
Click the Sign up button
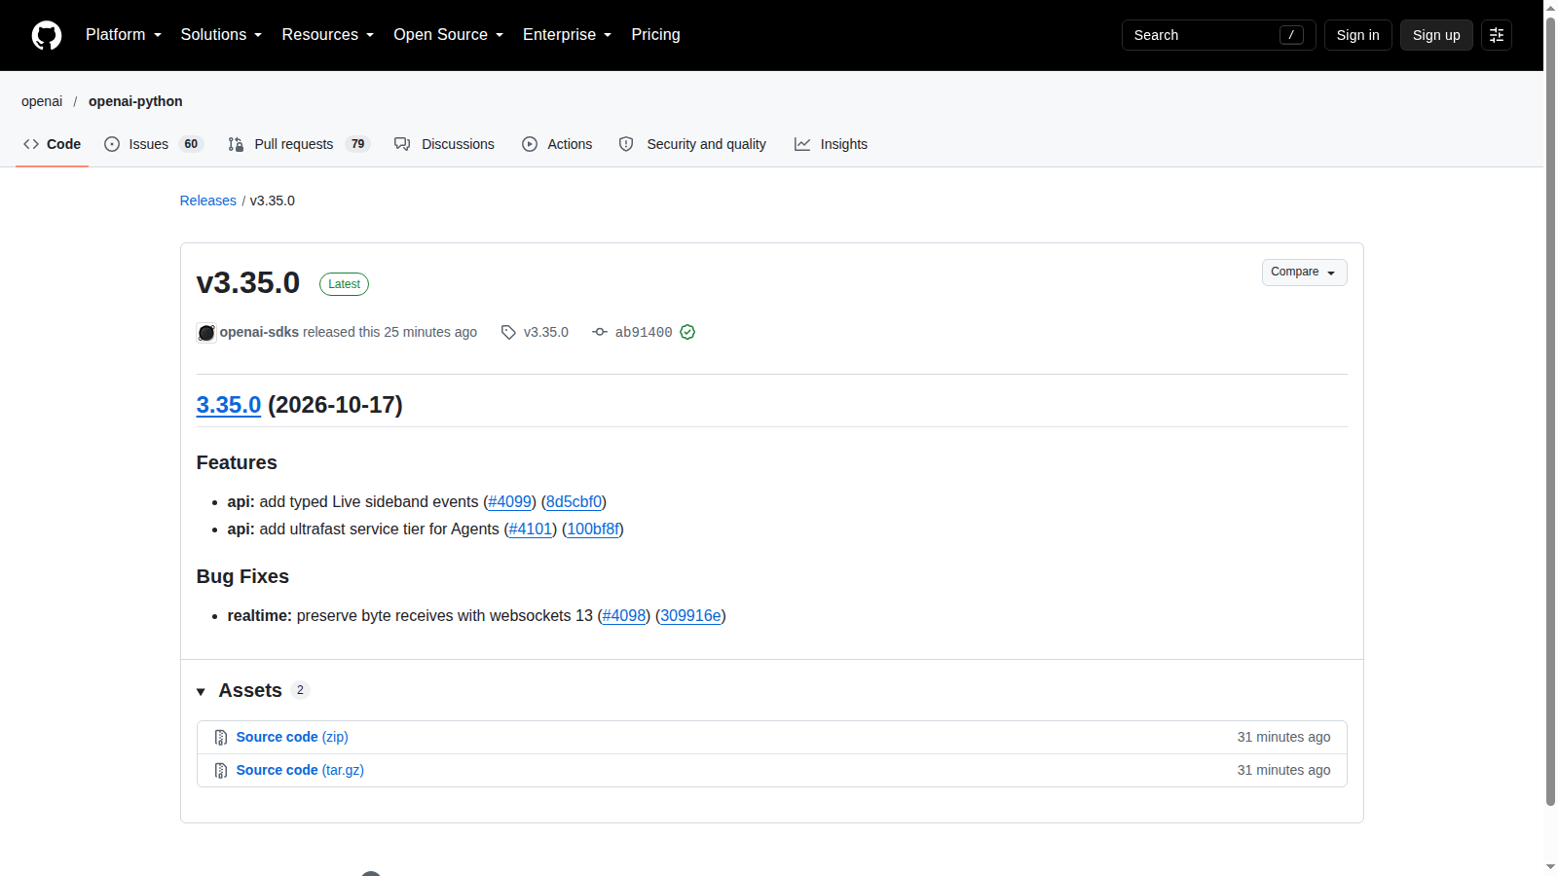point(1436,35)
